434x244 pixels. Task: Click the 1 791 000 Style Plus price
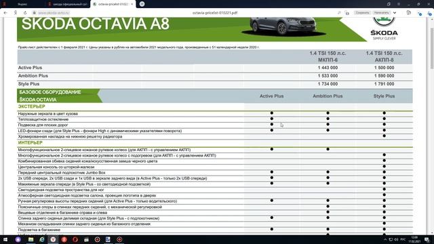(x=384, y=84)
